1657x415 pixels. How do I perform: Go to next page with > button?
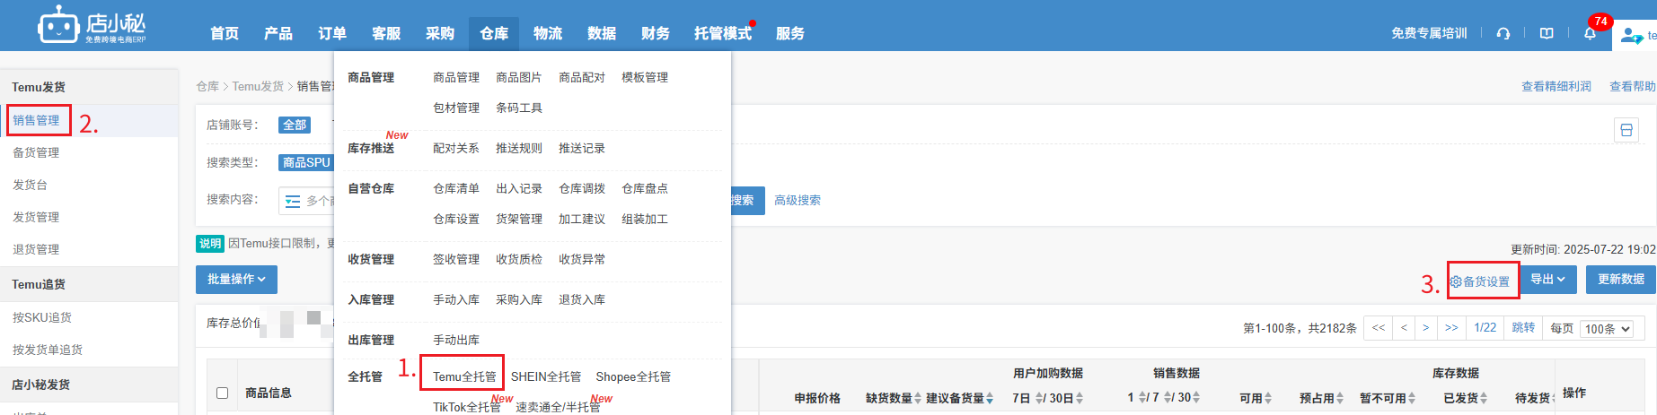(x=1426, y=328)
